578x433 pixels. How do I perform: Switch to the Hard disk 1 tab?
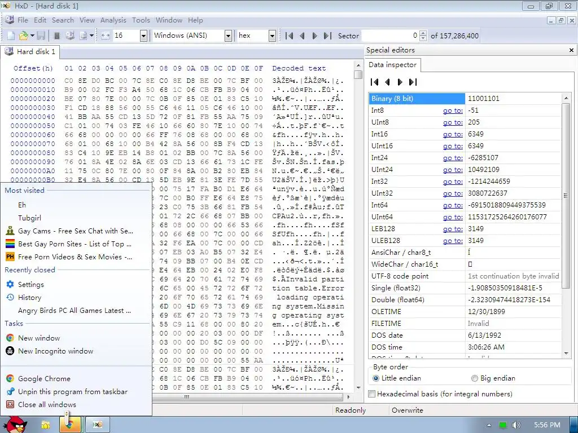tap(30, 51)
